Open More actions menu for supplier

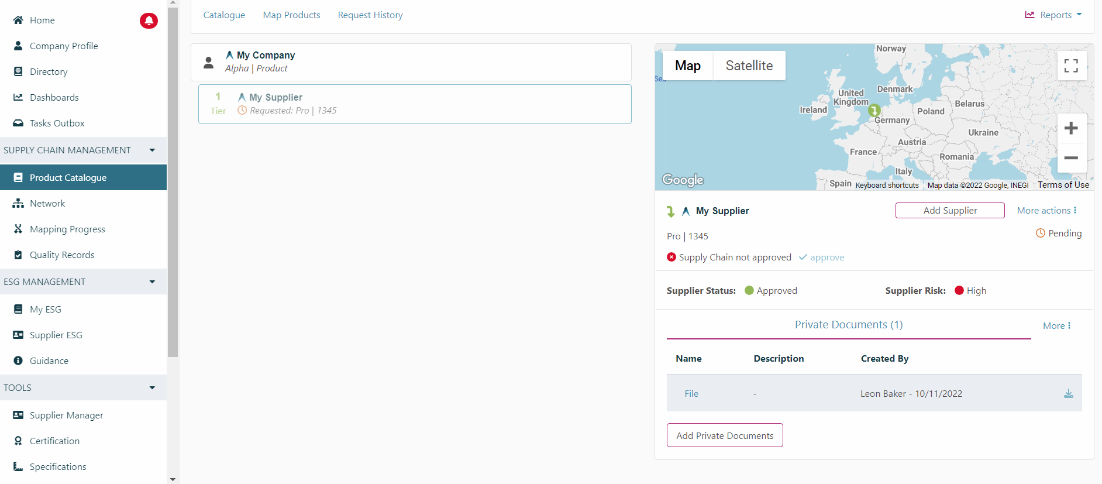[1046, 211]
